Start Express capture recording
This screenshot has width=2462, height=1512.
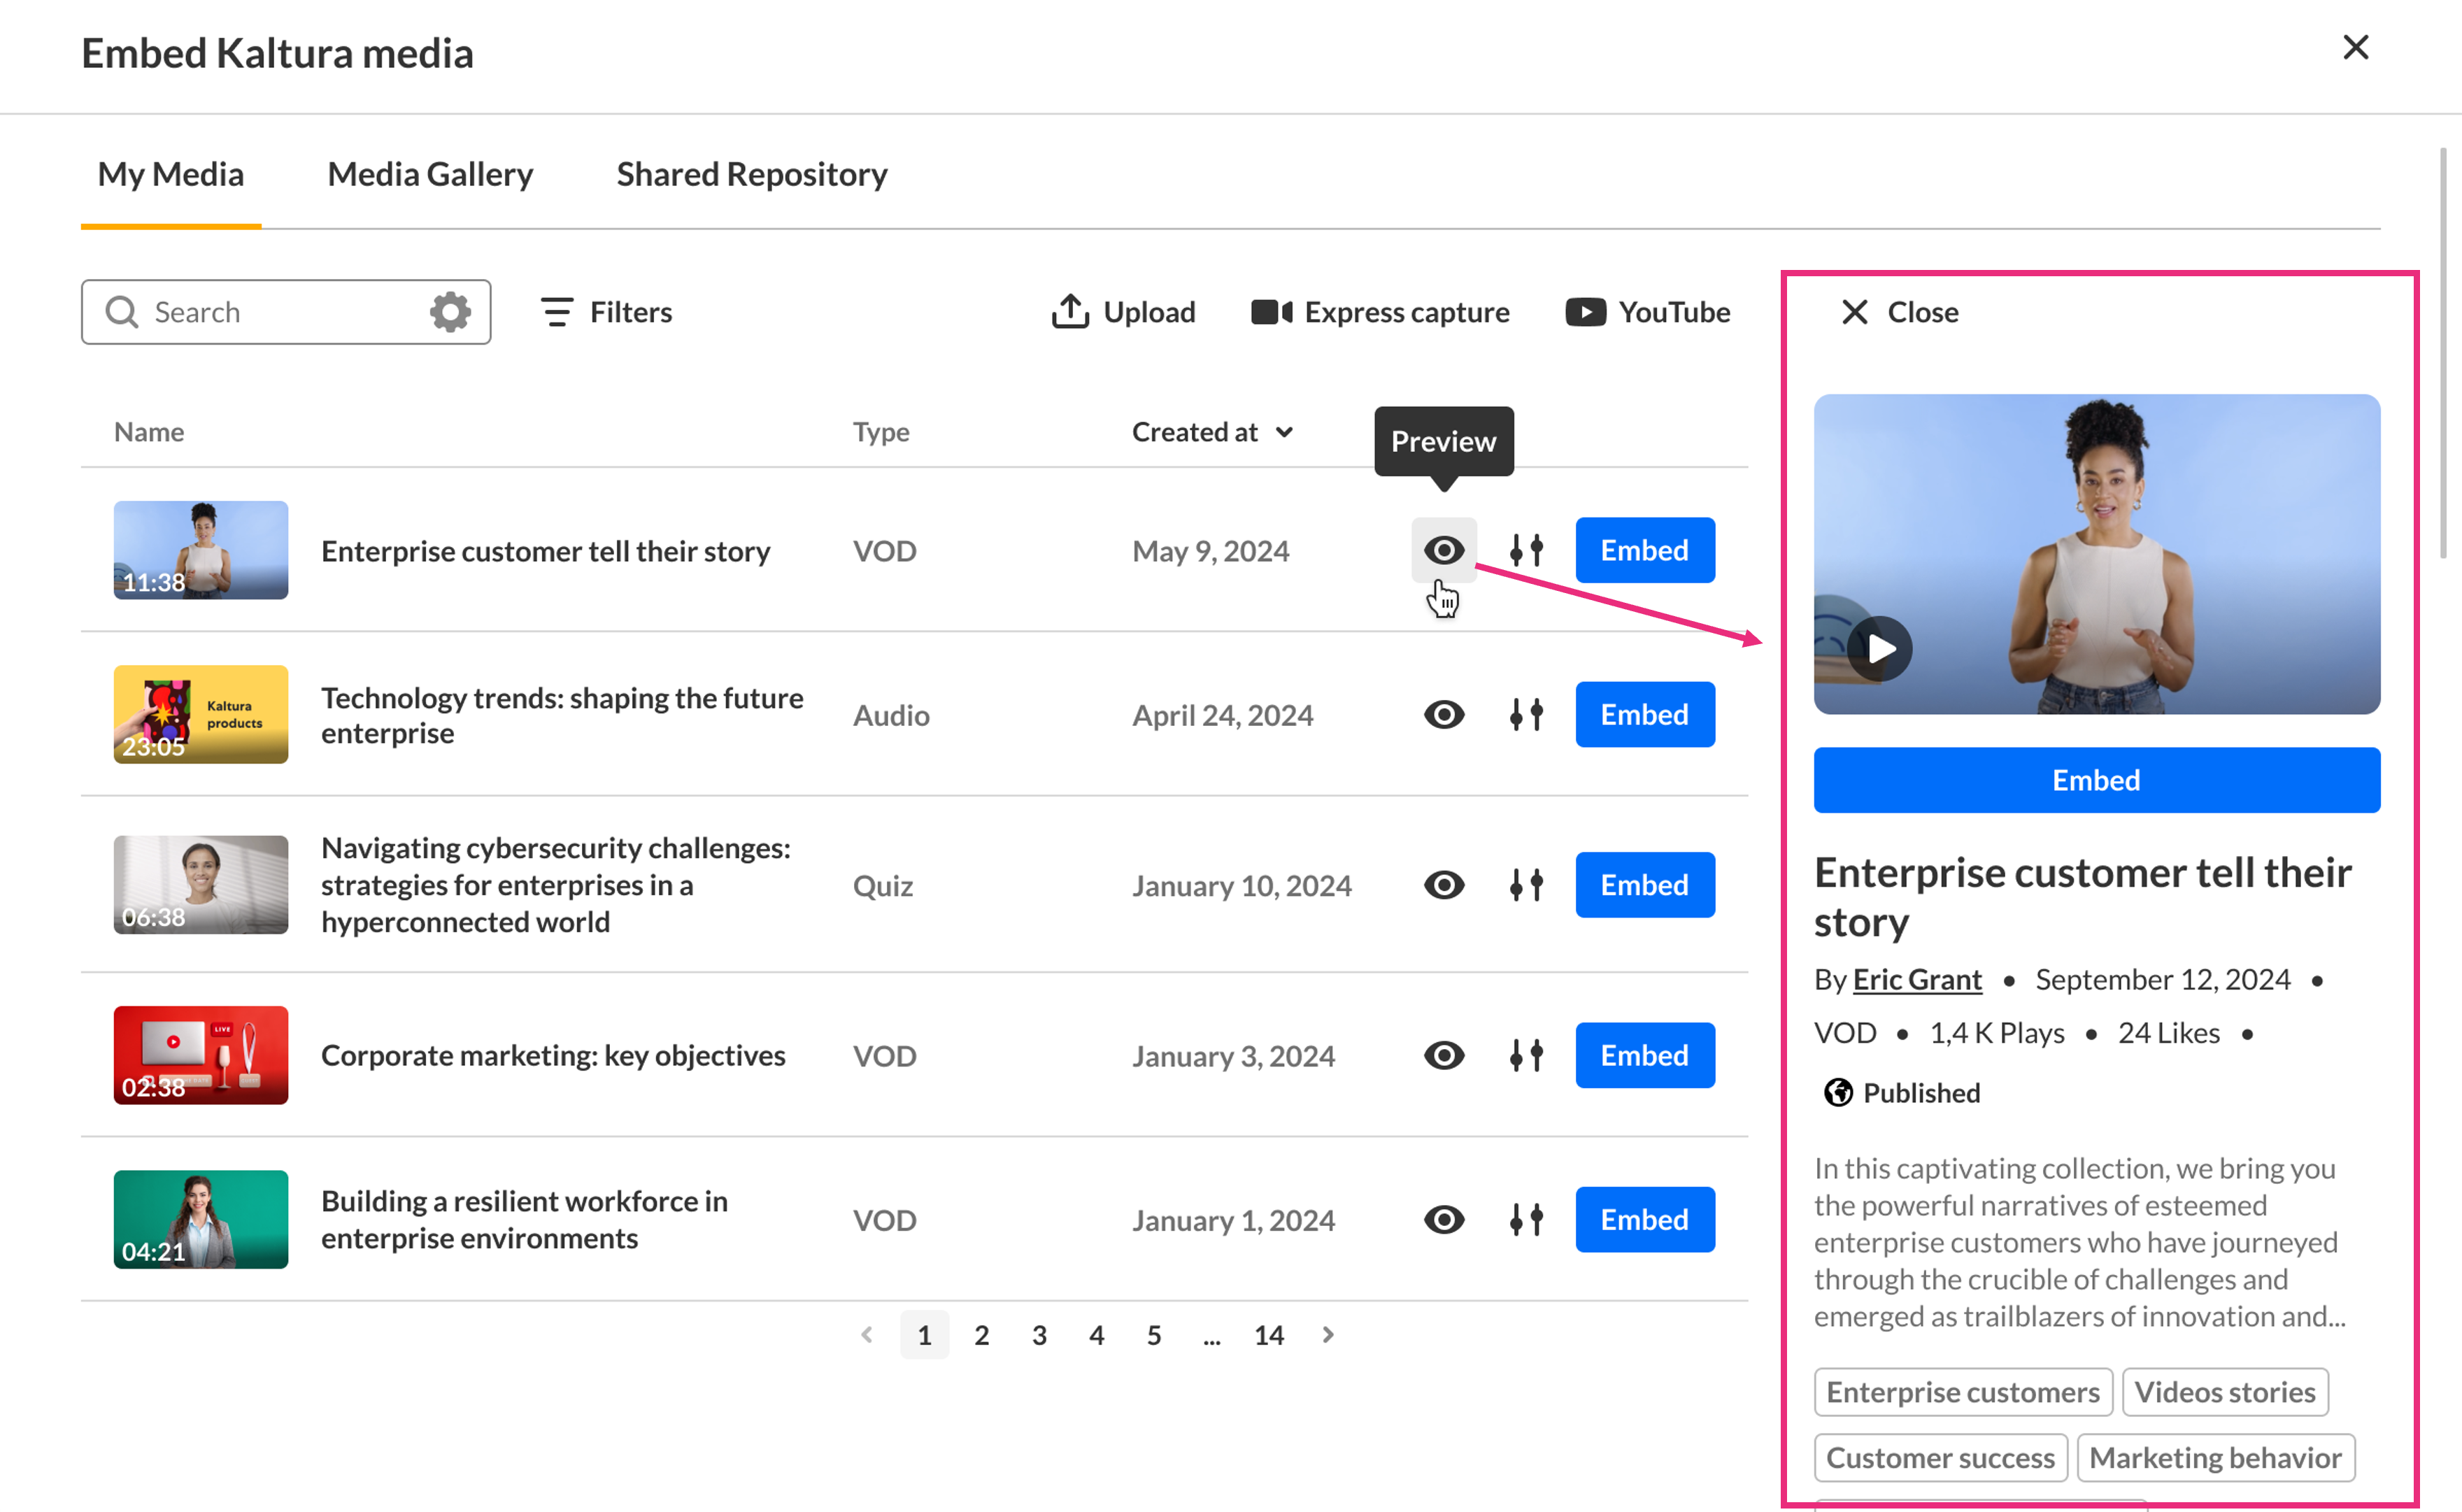(1380, 312)
